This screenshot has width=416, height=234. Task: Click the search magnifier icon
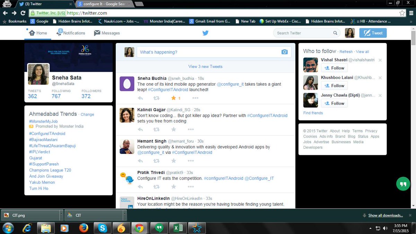tap(335, 33)
